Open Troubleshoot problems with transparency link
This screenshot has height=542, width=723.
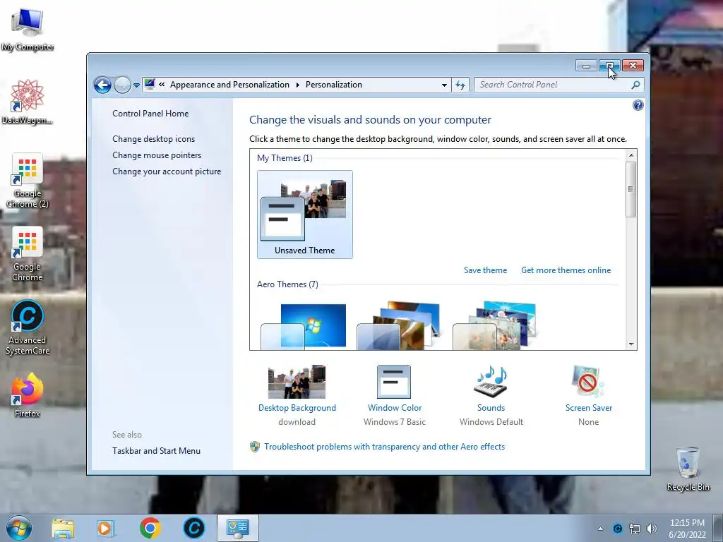click(x=384, y=447)
